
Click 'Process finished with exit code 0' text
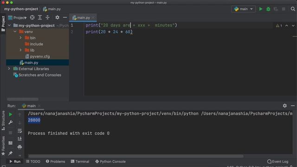click(x=69, y=133)
